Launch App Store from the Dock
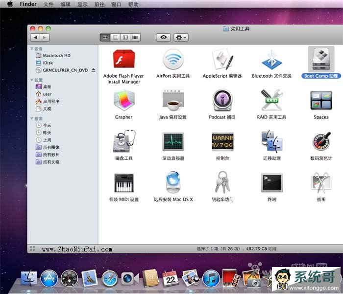 [49, 278]
